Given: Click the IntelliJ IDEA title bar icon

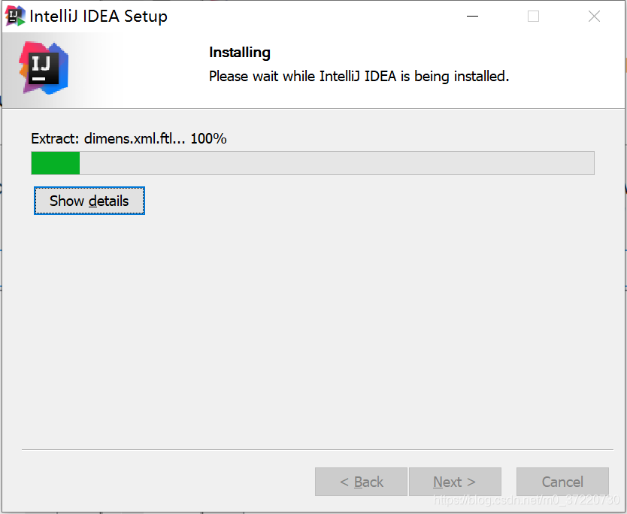Looking at the screenshot, I should click(x=15, y=15).
